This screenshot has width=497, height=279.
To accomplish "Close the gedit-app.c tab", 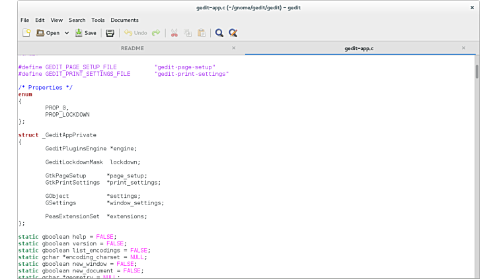I will click(463, 48).
